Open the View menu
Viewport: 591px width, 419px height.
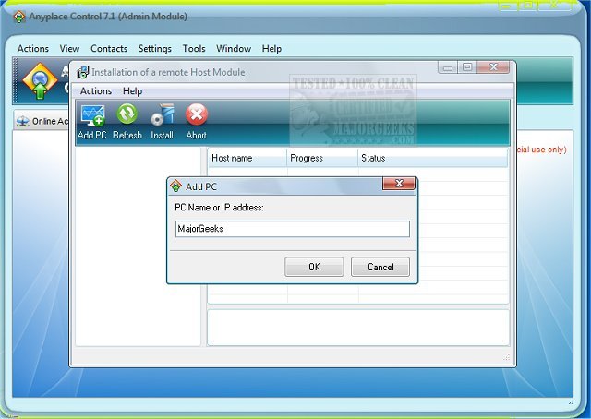[69, 49]
